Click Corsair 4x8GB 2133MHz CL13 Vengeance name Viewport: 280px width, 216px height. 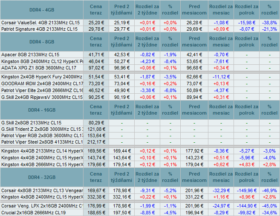42,190
